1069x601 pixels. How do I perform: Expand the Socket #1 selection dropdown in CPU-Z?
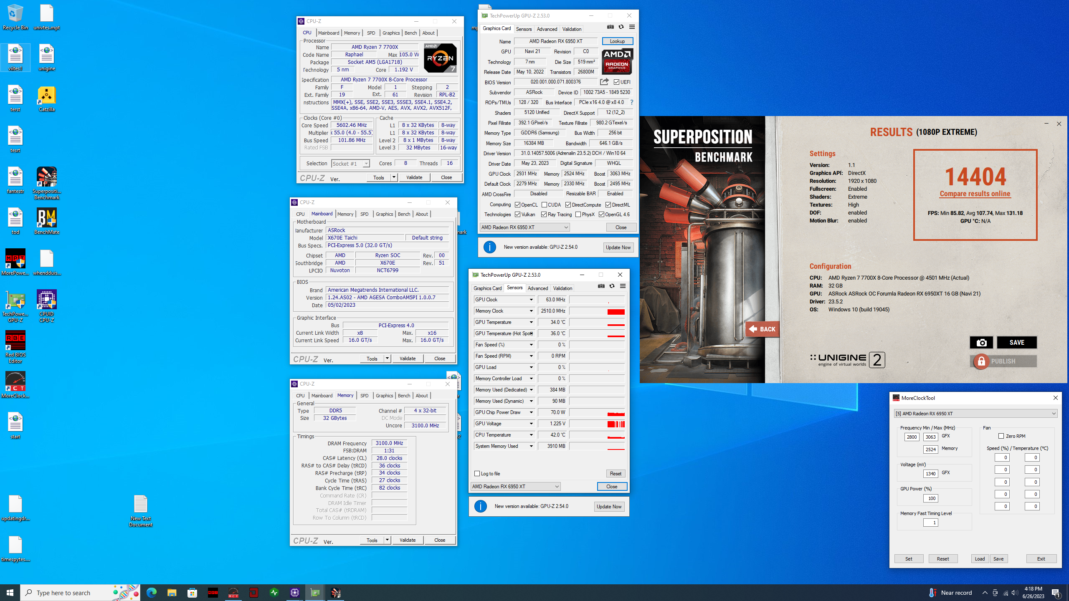click(366, 164)
